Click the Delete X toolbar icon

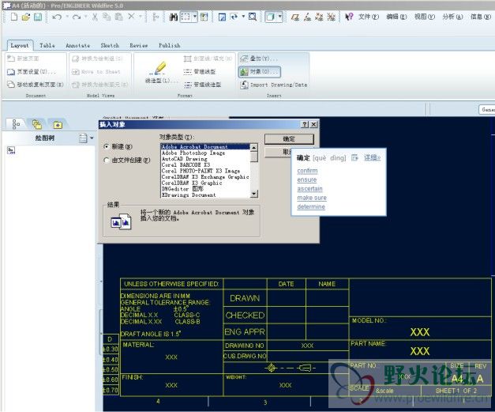click(131, 17)
